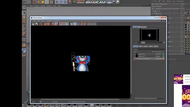Click the light bulb icon in top toolbar
The width and height of the screenshot is (190, 107).
pos(118,2)
